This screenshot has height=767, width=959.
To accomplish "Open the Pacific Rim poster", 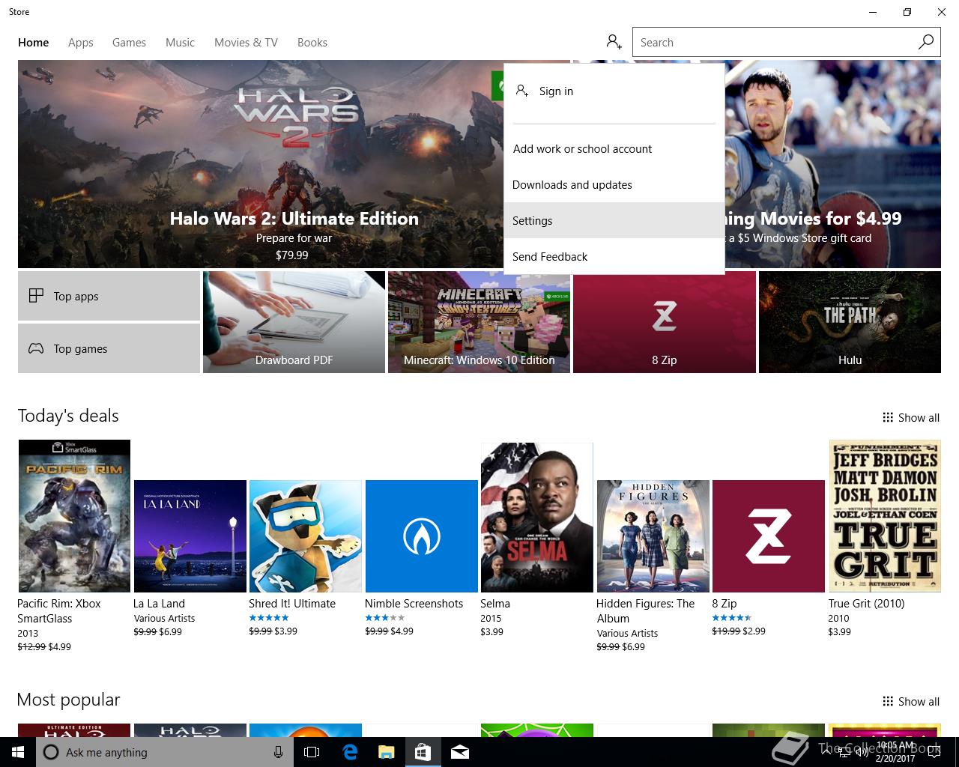I will pyautogui.click(x=74, y=516).
